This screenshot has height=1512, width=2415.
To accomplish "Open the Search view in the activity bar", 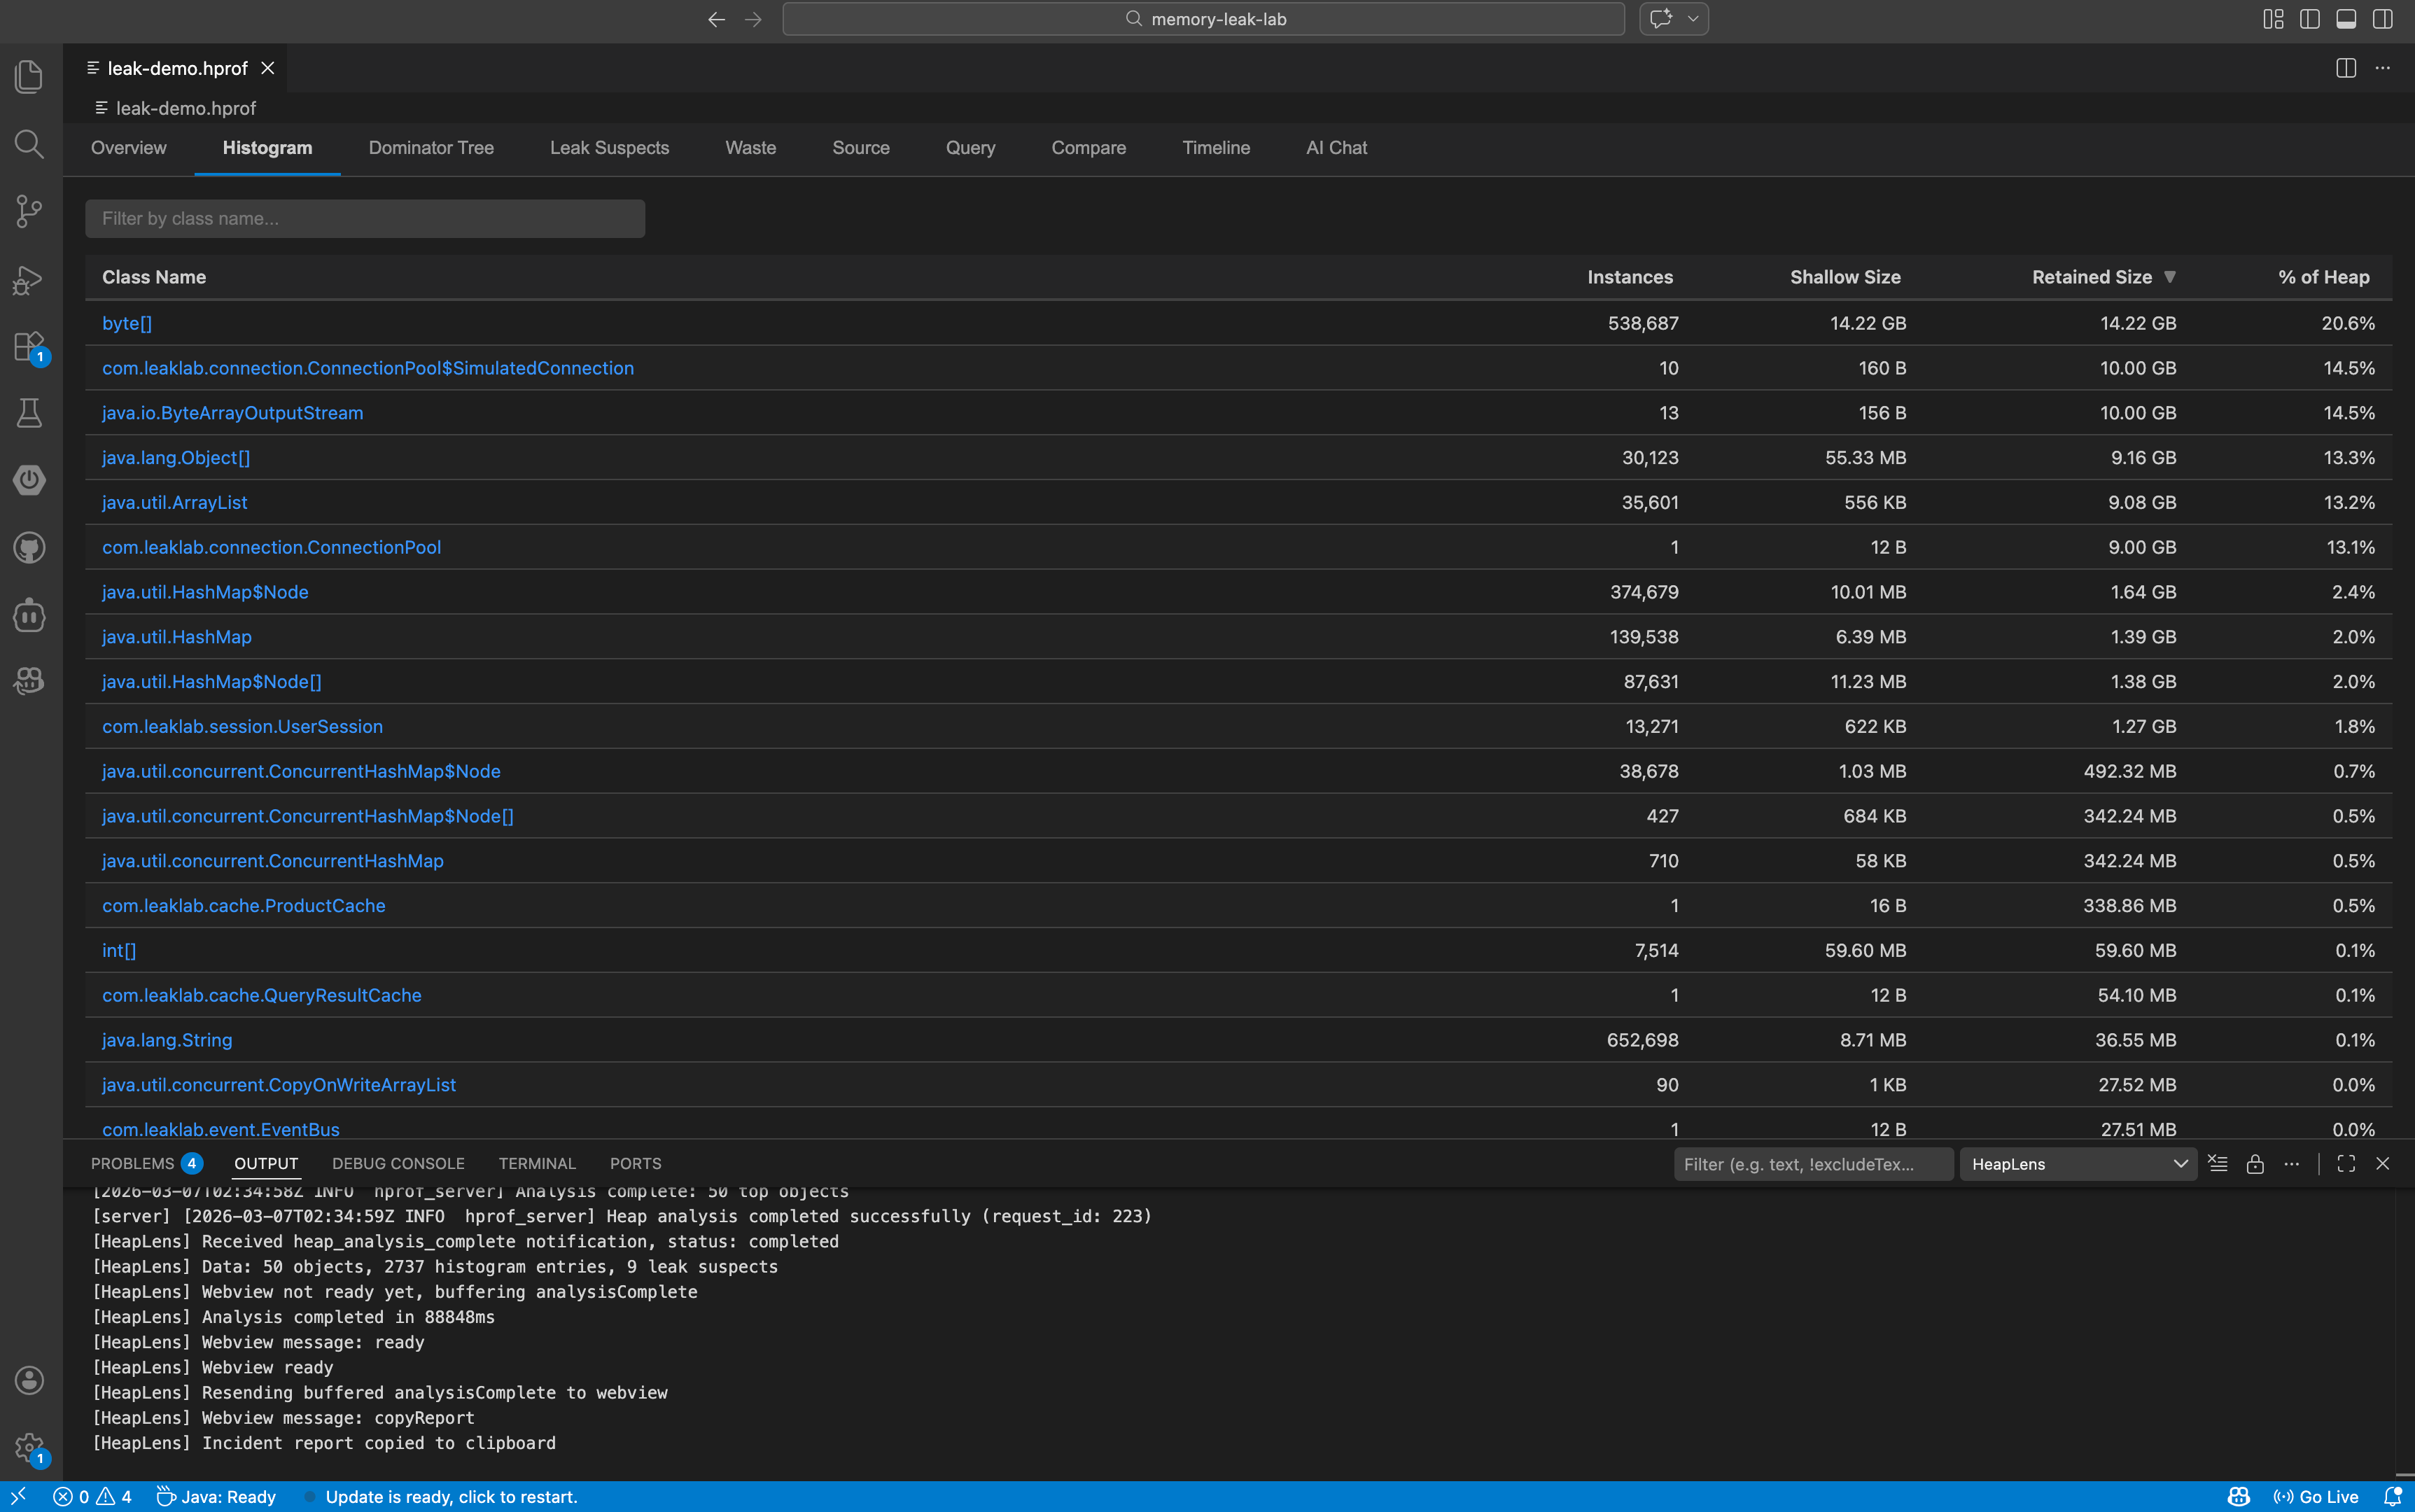I will click(29, 144).
